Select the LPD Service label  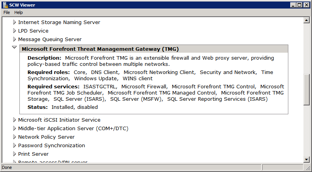coord(33,31)
